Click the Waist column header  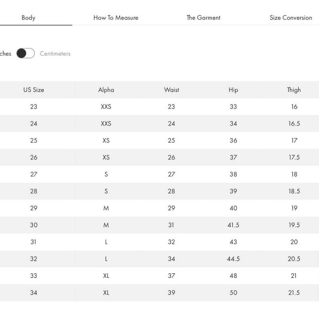coord(172,90)
